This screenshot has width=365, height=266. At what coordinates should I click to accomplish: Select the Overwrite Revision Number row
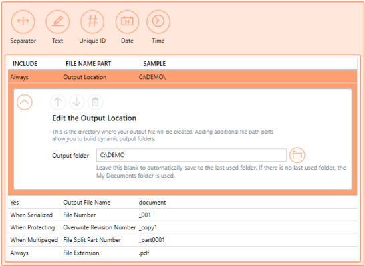pyautogui.click(x=182, y=227)
